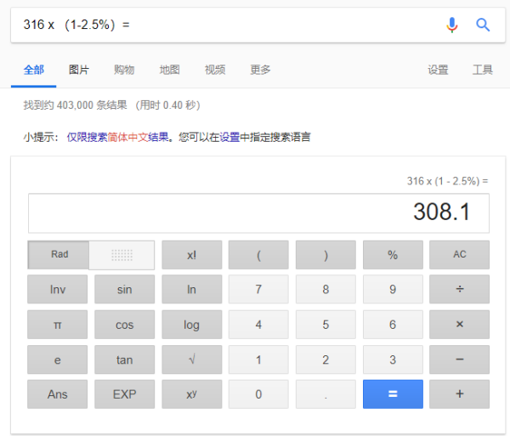Switch calculator to Rad mode
The height and width of the screenshot is (436, 510).
coord(59,255)
